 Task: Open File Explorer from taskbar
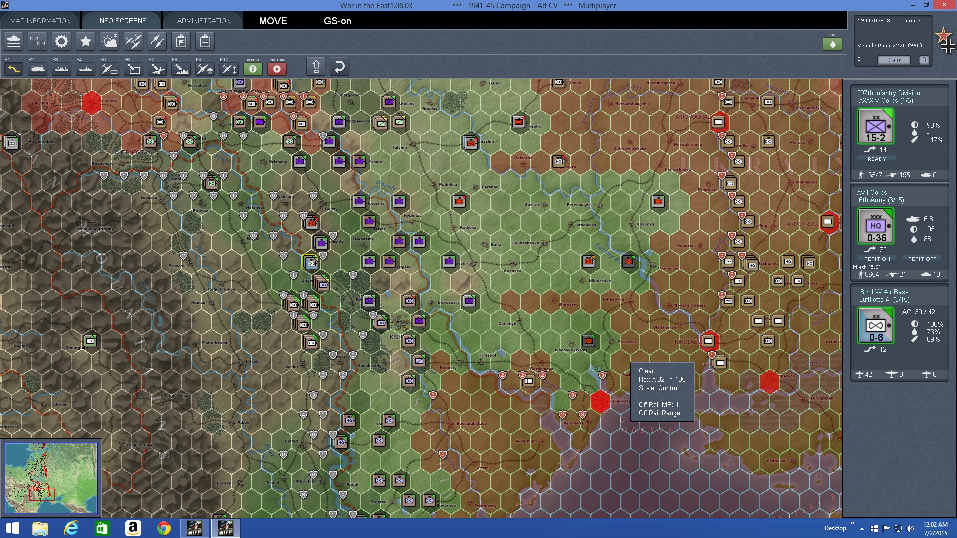[40, 528]
